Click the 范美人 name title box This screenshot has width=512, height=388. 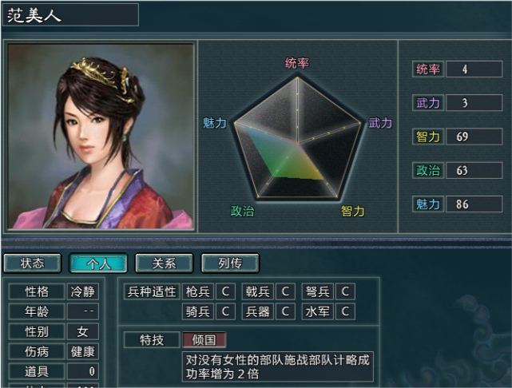tap(70, 14)
